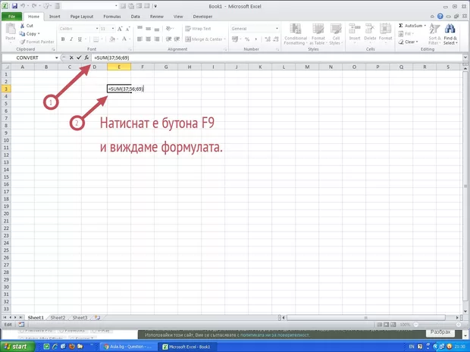The height and width of the screenshot is (352, 470).
Task: Open Excel Help question mark
Action: coord(440,17)
